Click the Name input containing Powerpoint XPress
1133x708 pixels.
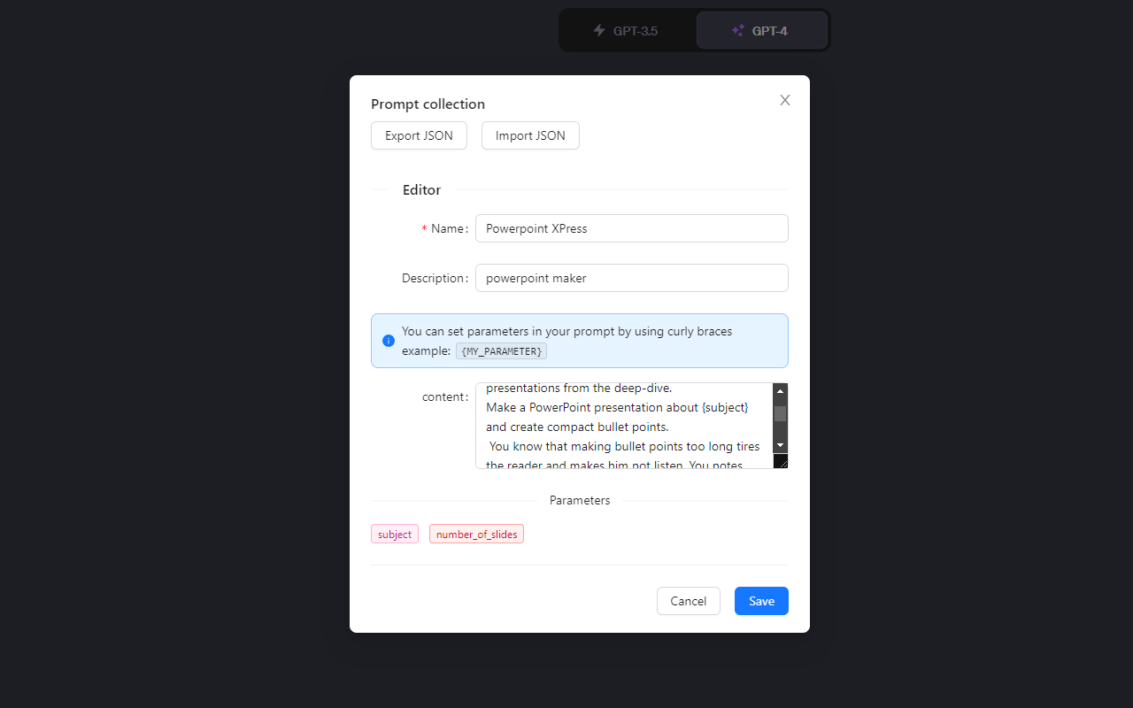pos(631,228)
